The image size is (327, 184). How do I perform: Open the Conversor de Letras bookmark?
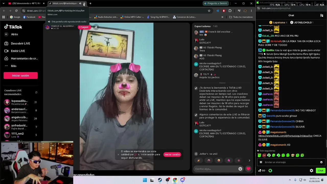coord(184,17)
